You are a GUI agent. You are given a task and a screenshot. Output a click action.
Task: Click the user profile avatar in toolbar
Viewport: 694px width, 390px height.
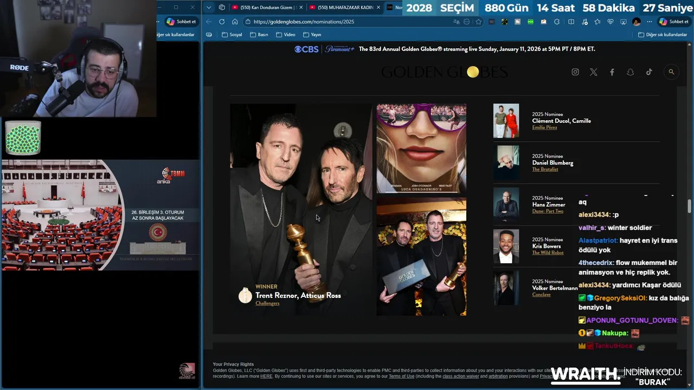637,22
